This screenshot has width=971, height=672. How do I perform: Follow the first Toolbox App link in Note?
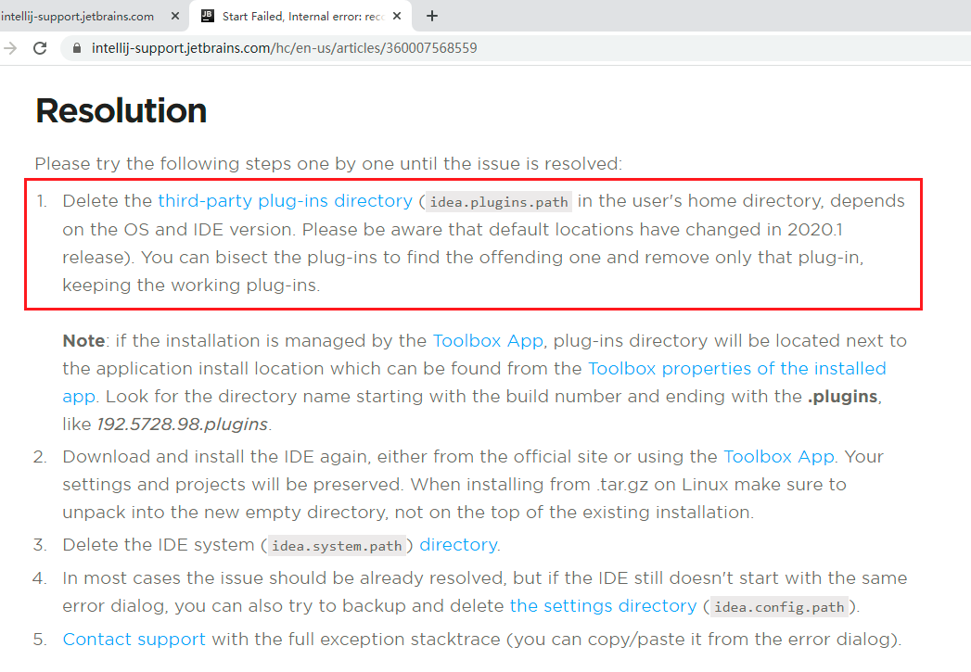(488, 341)
